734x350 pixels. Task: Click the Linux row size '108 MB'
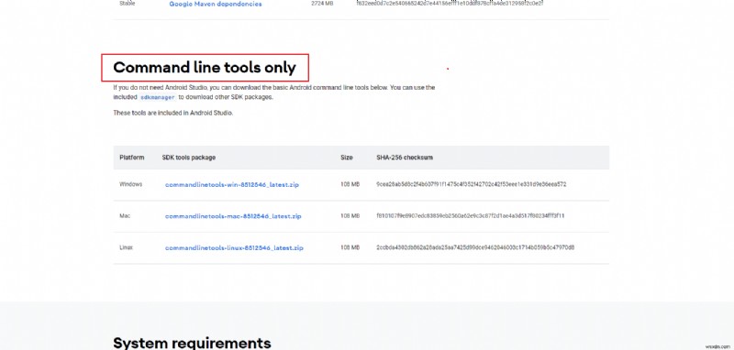(x=350, y=247)
